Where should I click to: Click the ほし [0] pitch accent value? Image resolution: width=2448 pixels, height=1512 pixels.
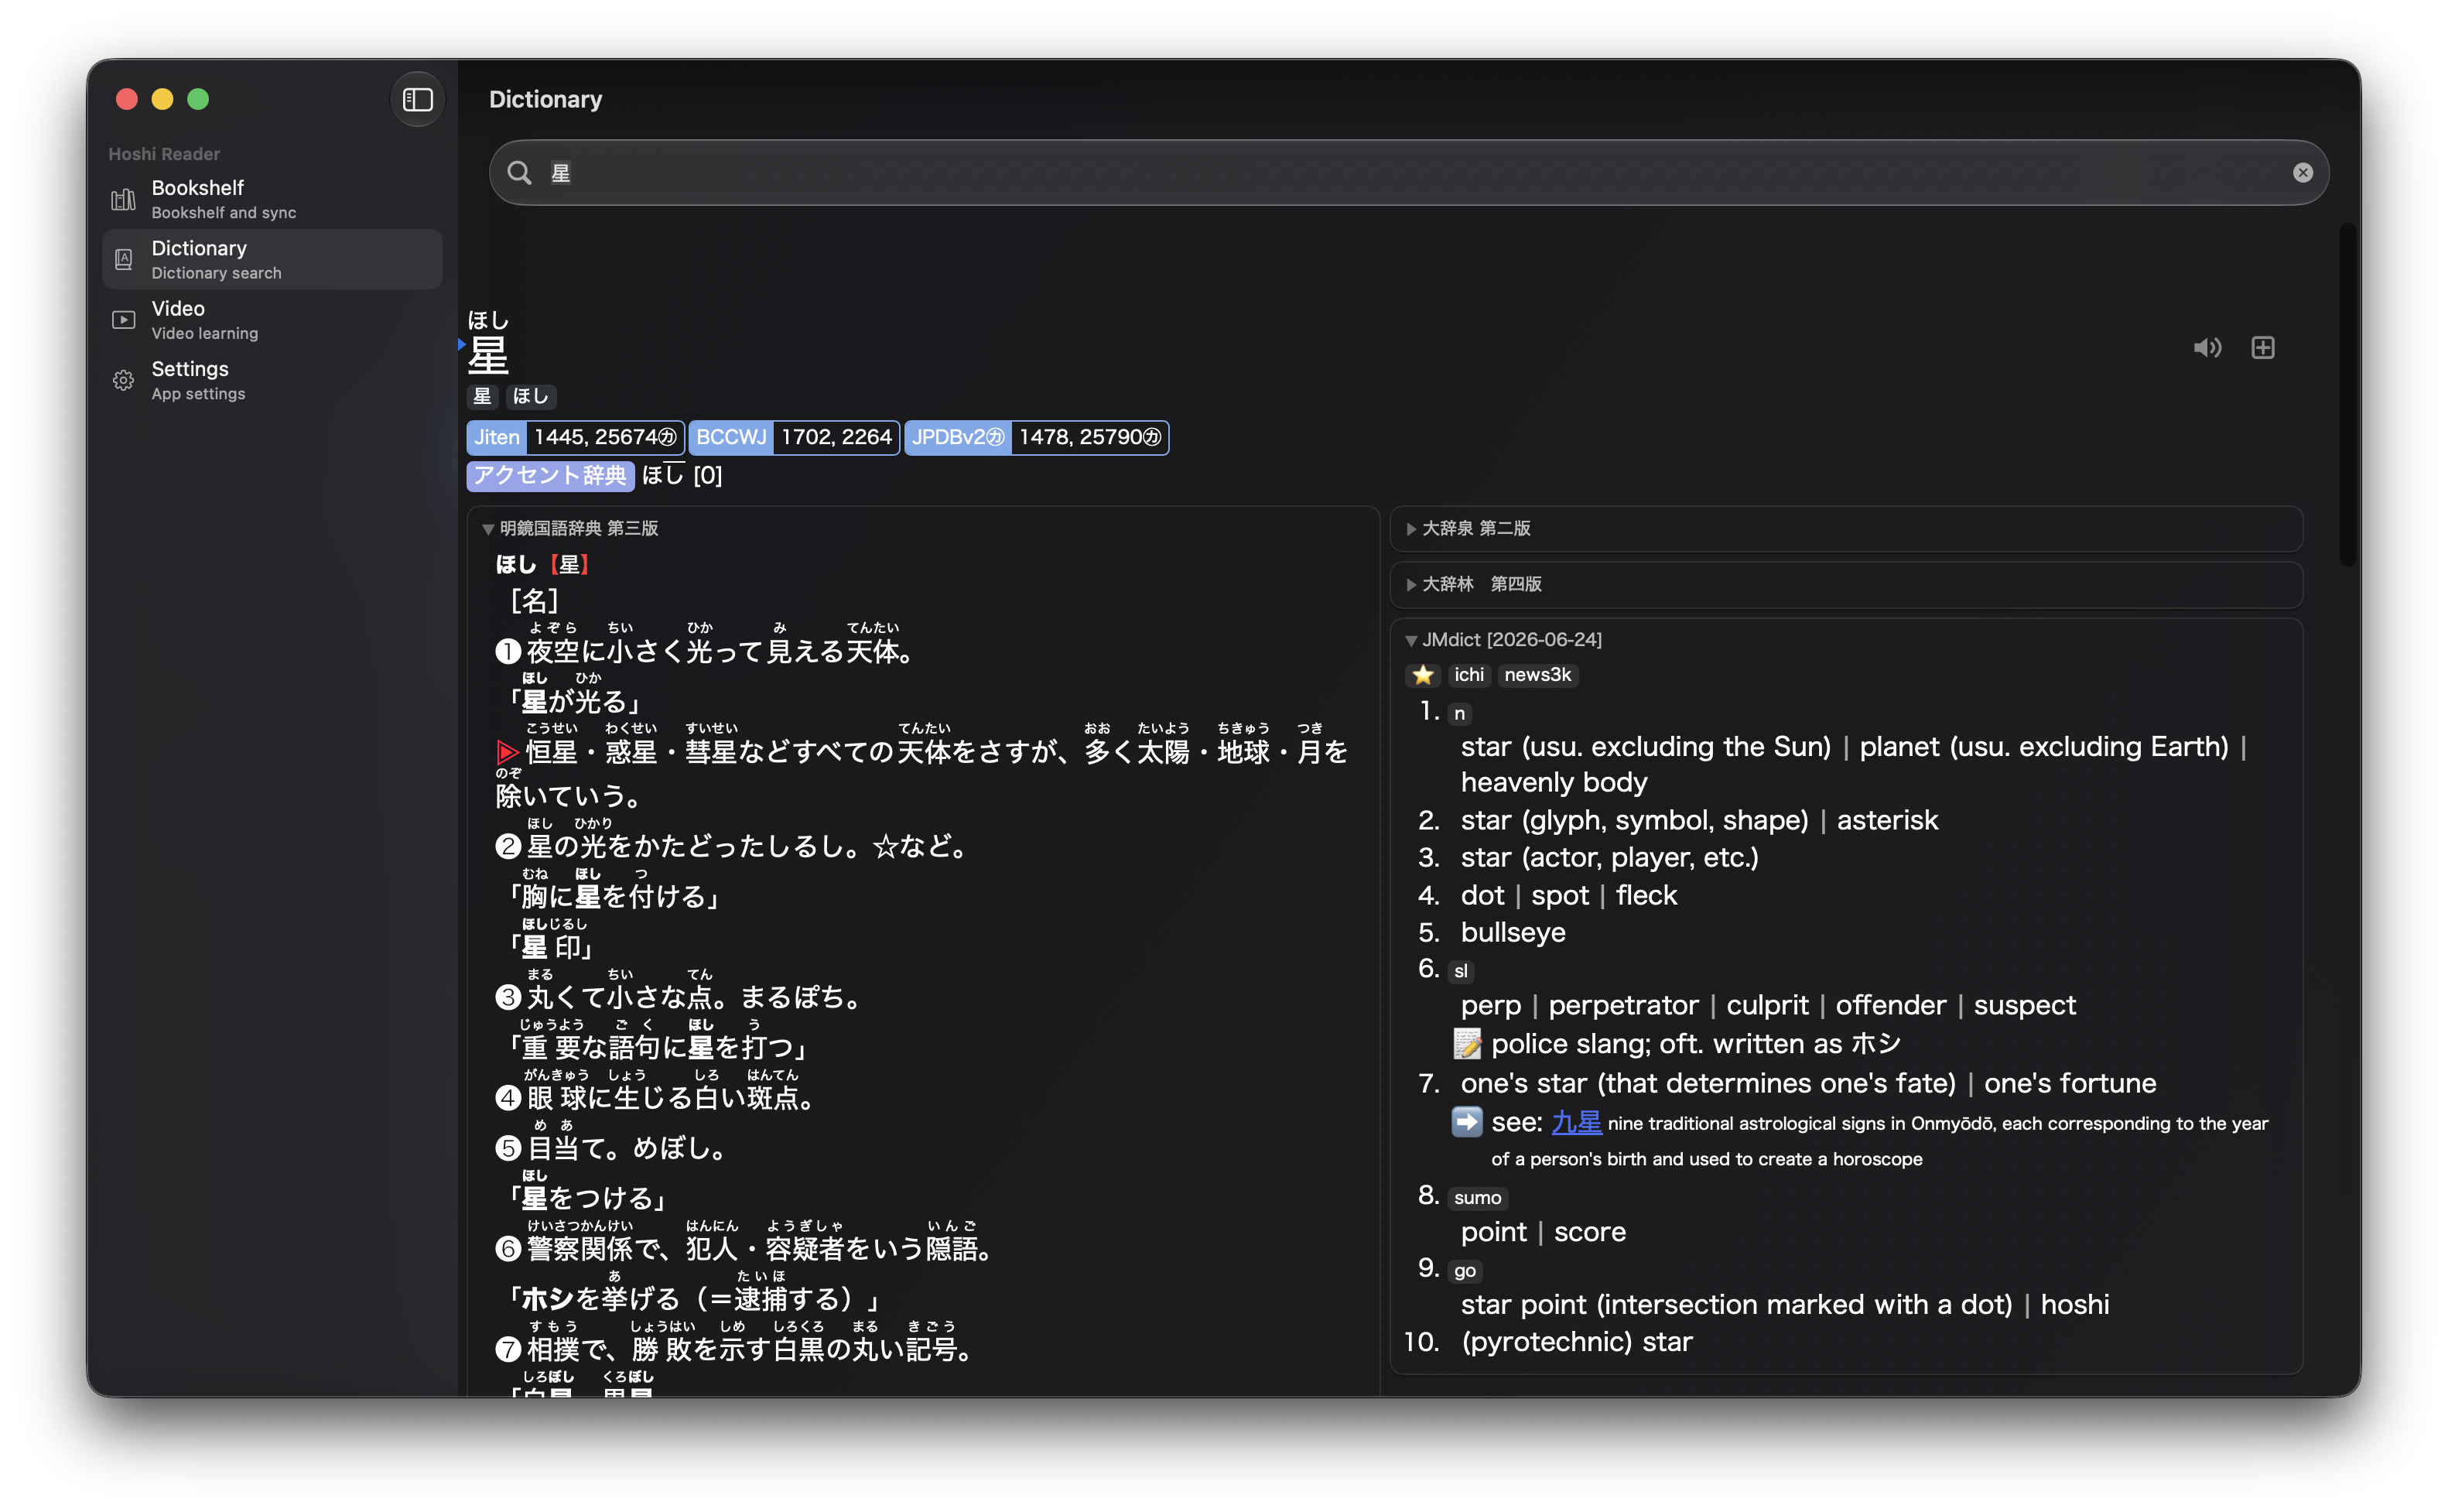point(682,475)
